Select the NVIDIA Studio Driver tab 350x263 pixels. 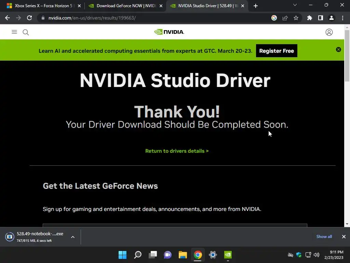205,6
